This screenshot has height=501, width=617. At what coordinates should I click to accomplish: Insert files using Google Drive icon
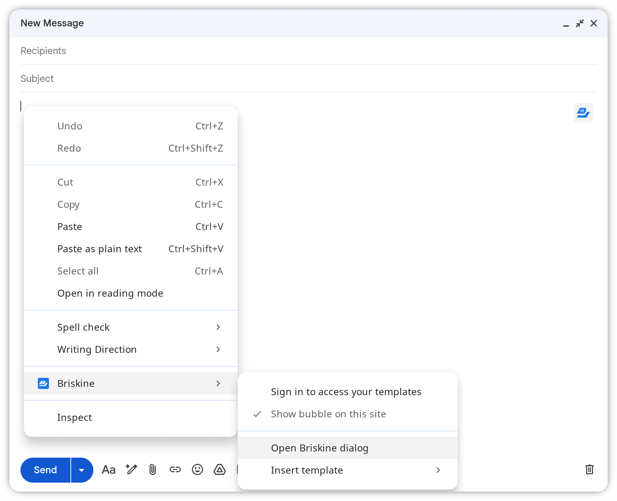(220, 470)
